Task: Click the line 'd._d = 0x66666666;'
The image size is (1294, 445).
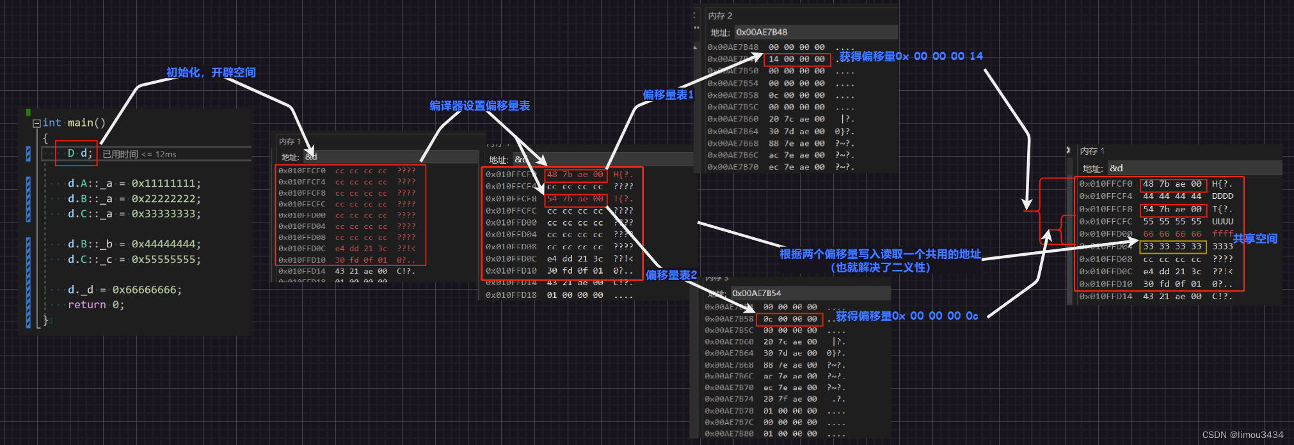Action: 125,290
